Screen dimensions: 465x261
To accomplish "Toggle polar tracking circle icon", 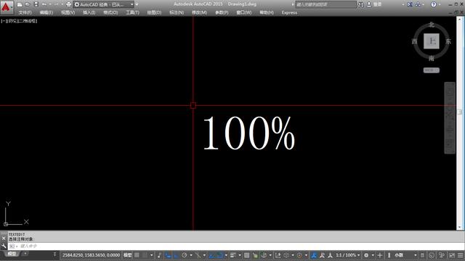I will point(185,255).
